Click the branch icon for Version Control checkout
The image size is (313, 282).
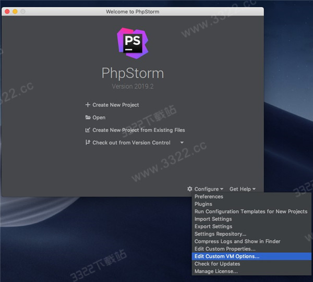click(88, 142)
